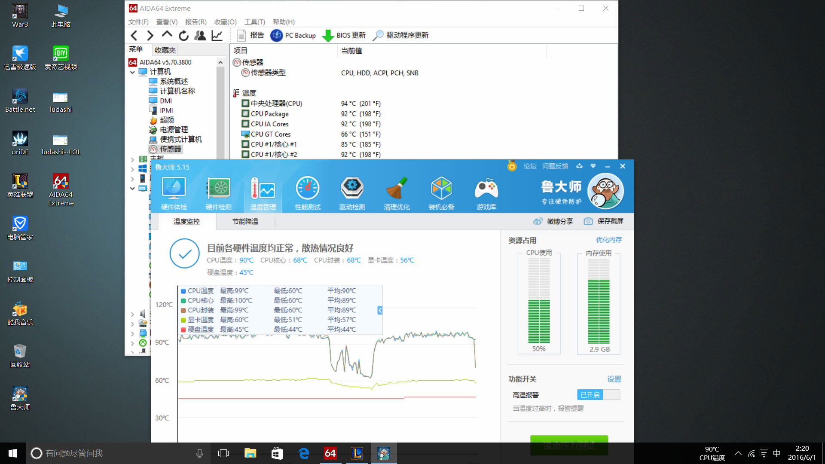Open 报告(R) menu in AIDA64
The image size is (825, 464).
196,22
